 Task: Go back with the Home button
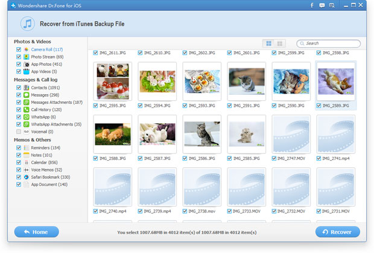[36, 232]
